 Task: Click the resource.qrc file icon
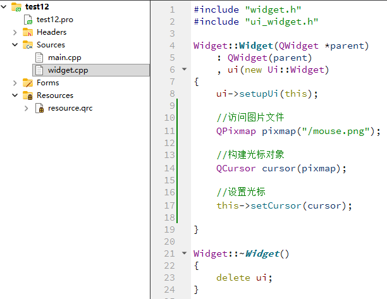click(x=40, y=108)
